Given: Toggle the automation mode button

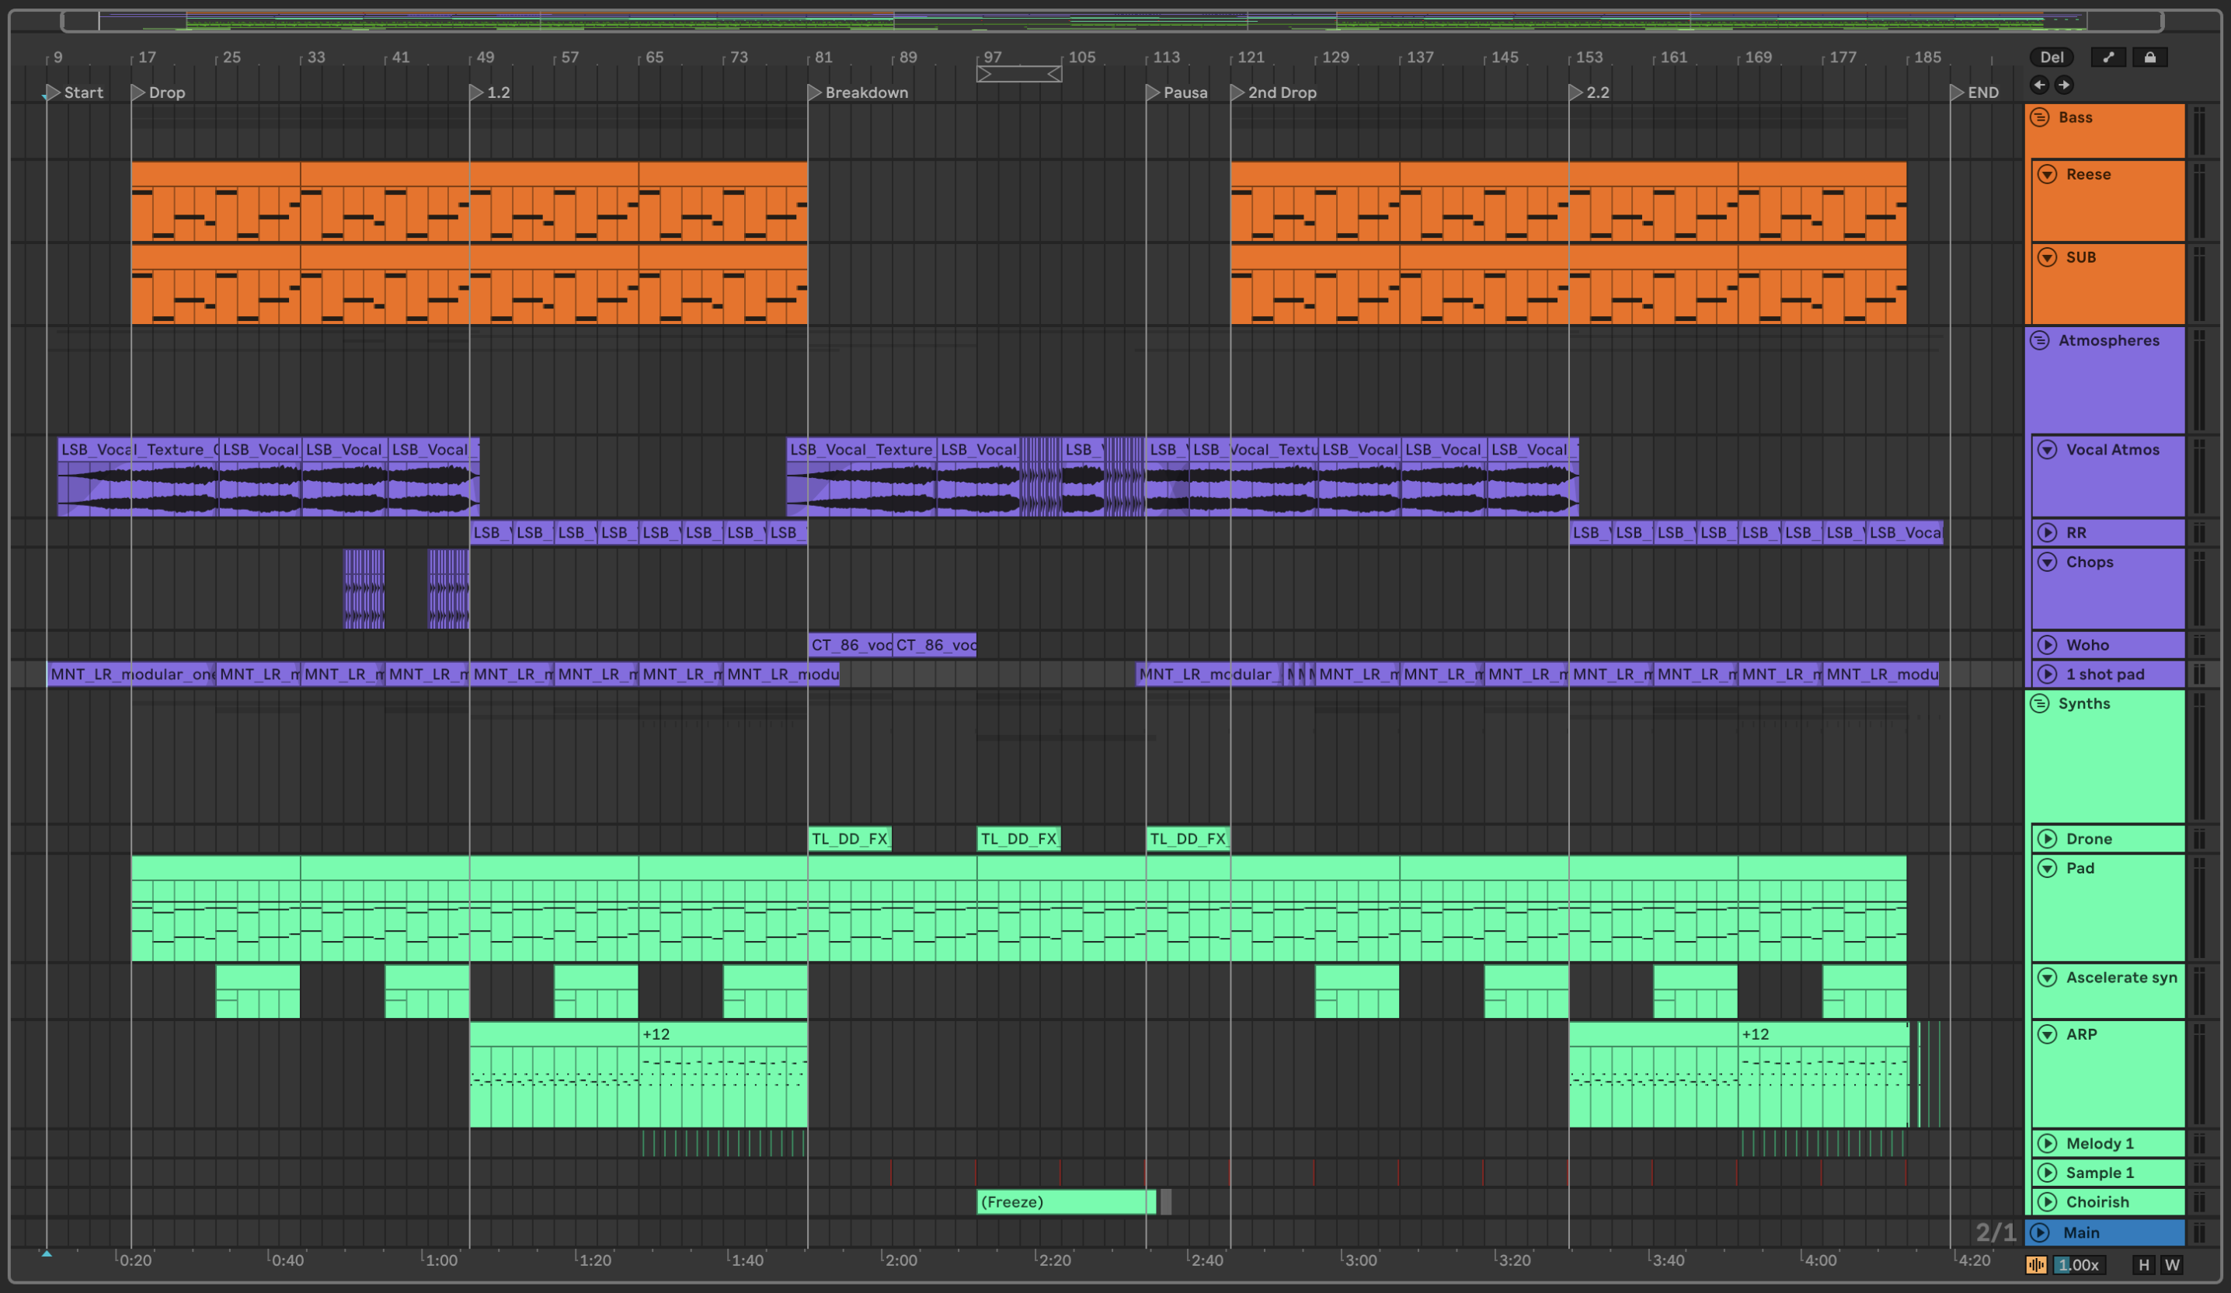Looking at the screenshot, I should (x=2108, y=58).
